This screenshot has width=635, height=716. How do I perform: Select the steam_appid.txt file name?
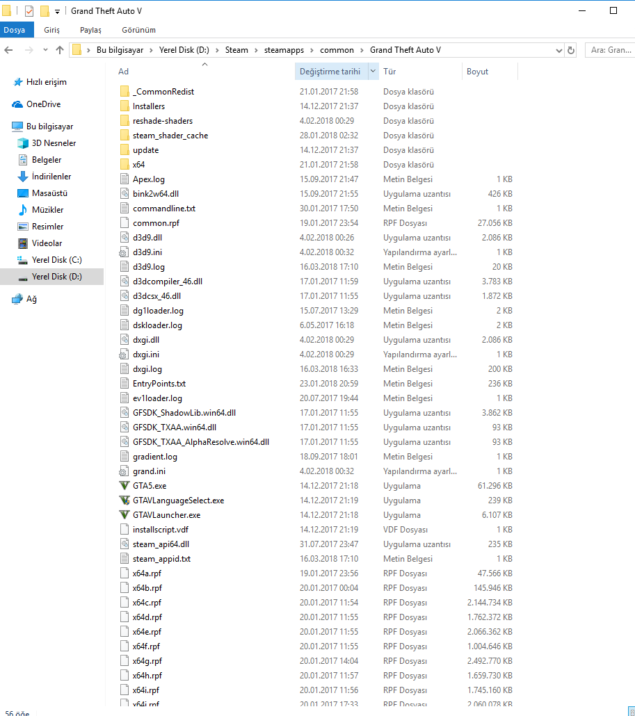[x=161, y=558]
